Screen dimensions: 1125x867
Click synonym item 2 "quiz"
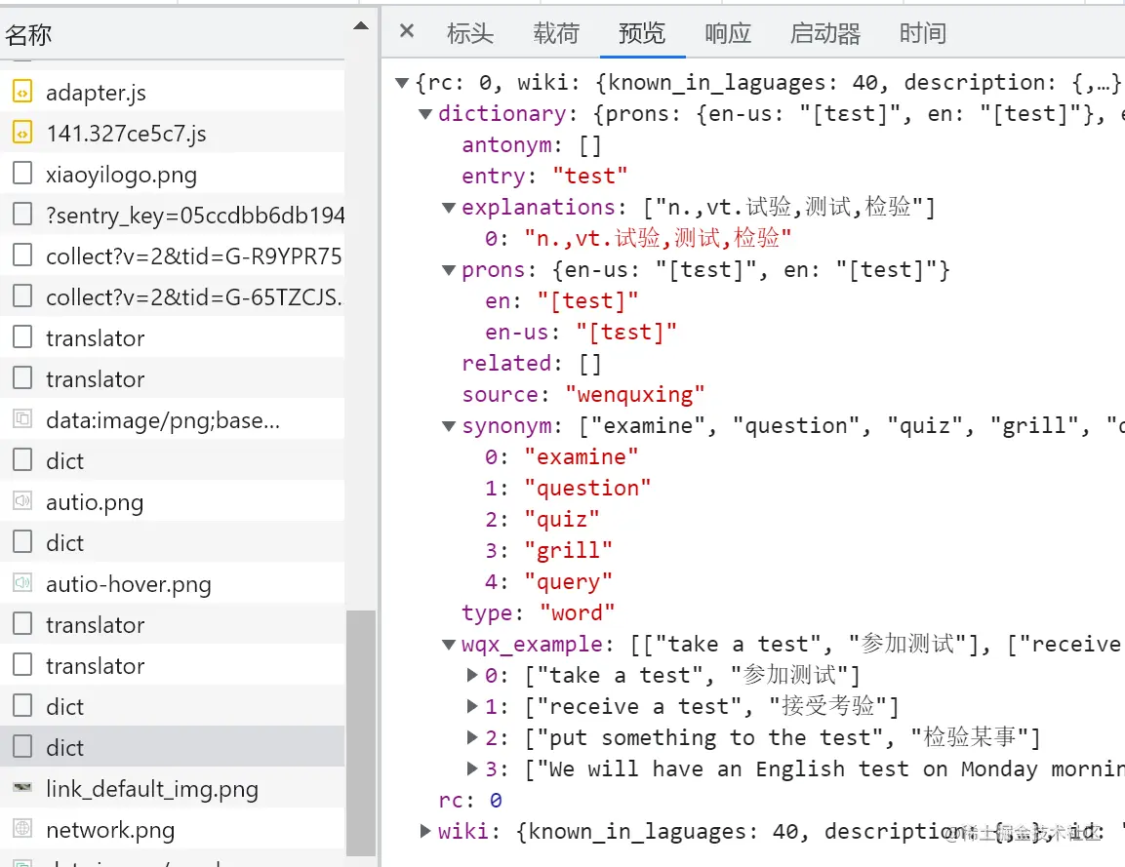point(542,519)
